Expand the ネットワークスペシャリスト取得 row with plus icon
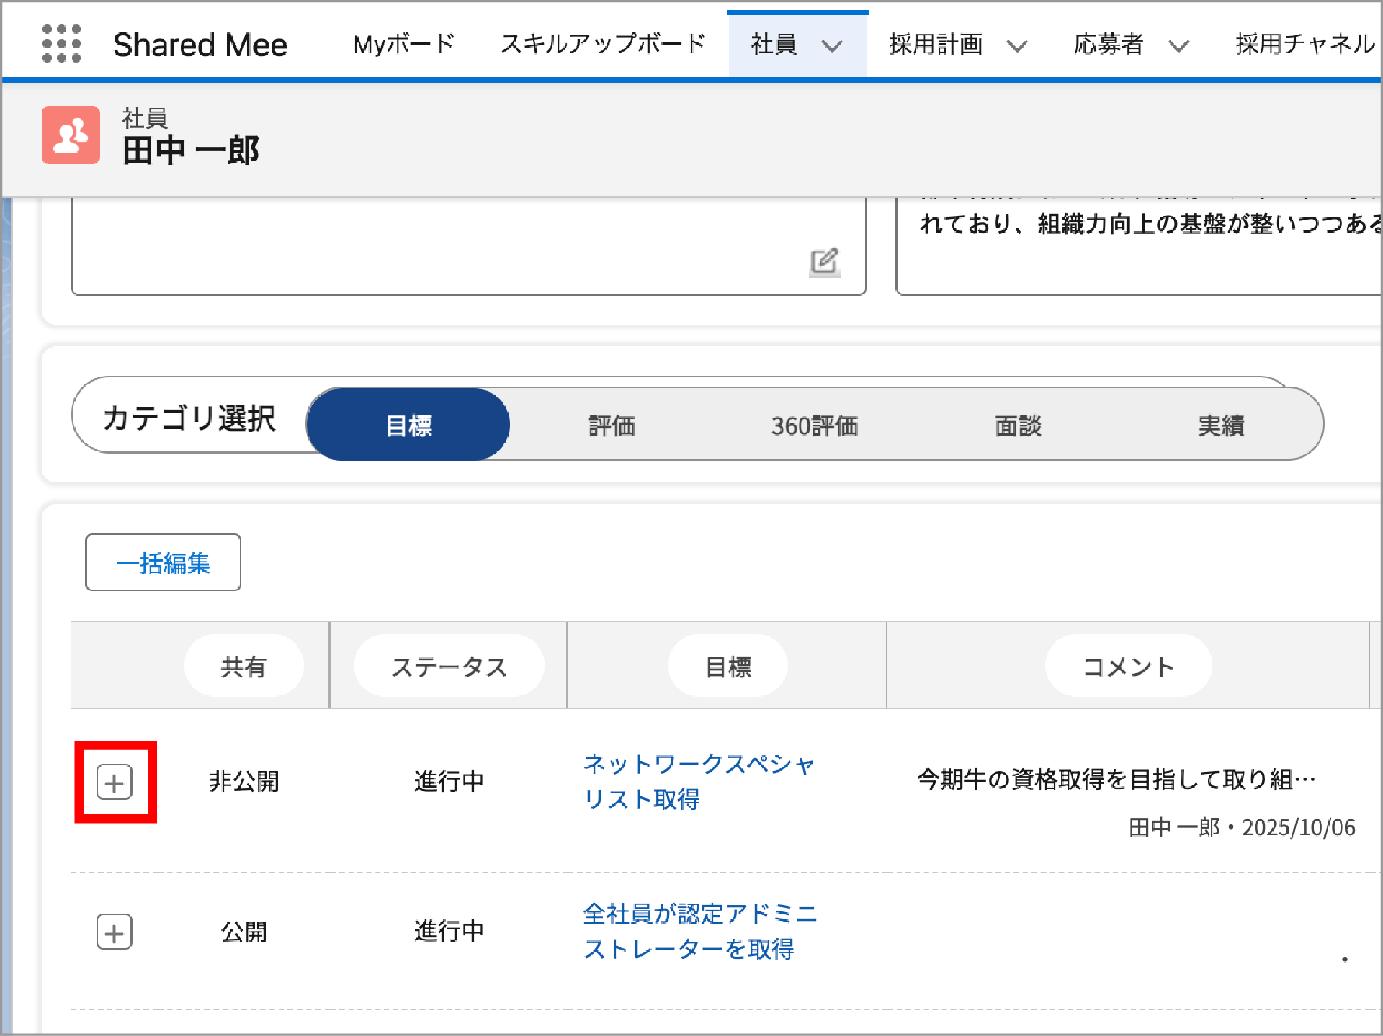This screenshot has width=1383, height=1036. 115,783
